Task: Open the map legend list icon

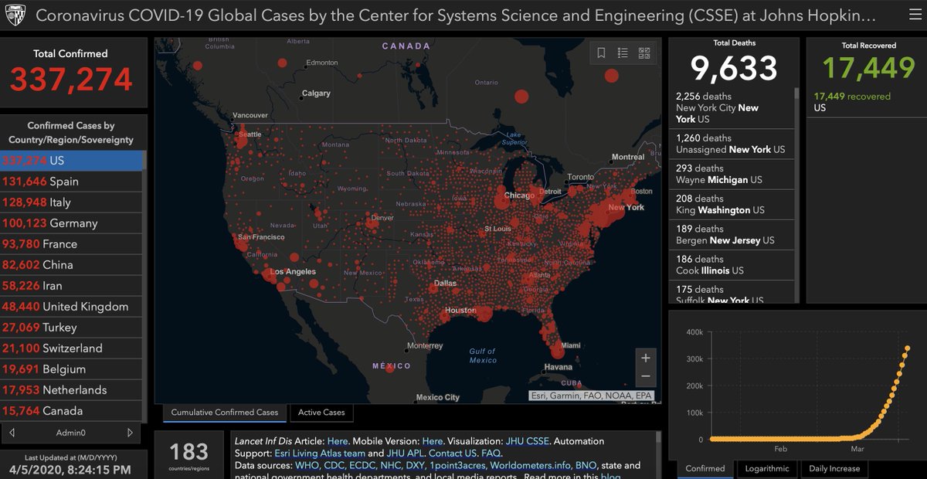Action: [x=623, y=53]
